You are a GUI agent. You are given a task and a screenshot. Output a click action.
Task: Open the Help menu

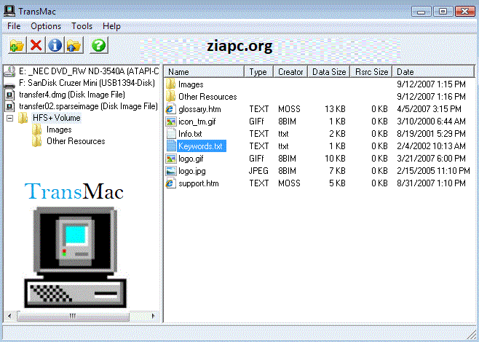tap(111, 26)
